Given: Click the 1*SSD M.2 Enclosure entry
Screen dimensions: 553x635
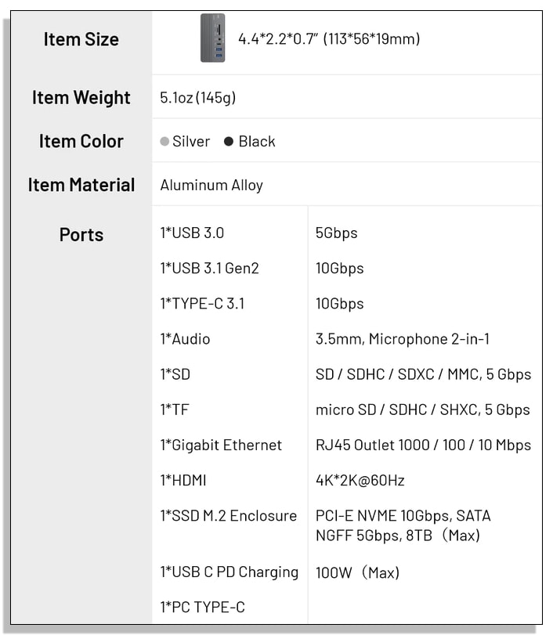Looking at the screenshot, I should 229,515.
